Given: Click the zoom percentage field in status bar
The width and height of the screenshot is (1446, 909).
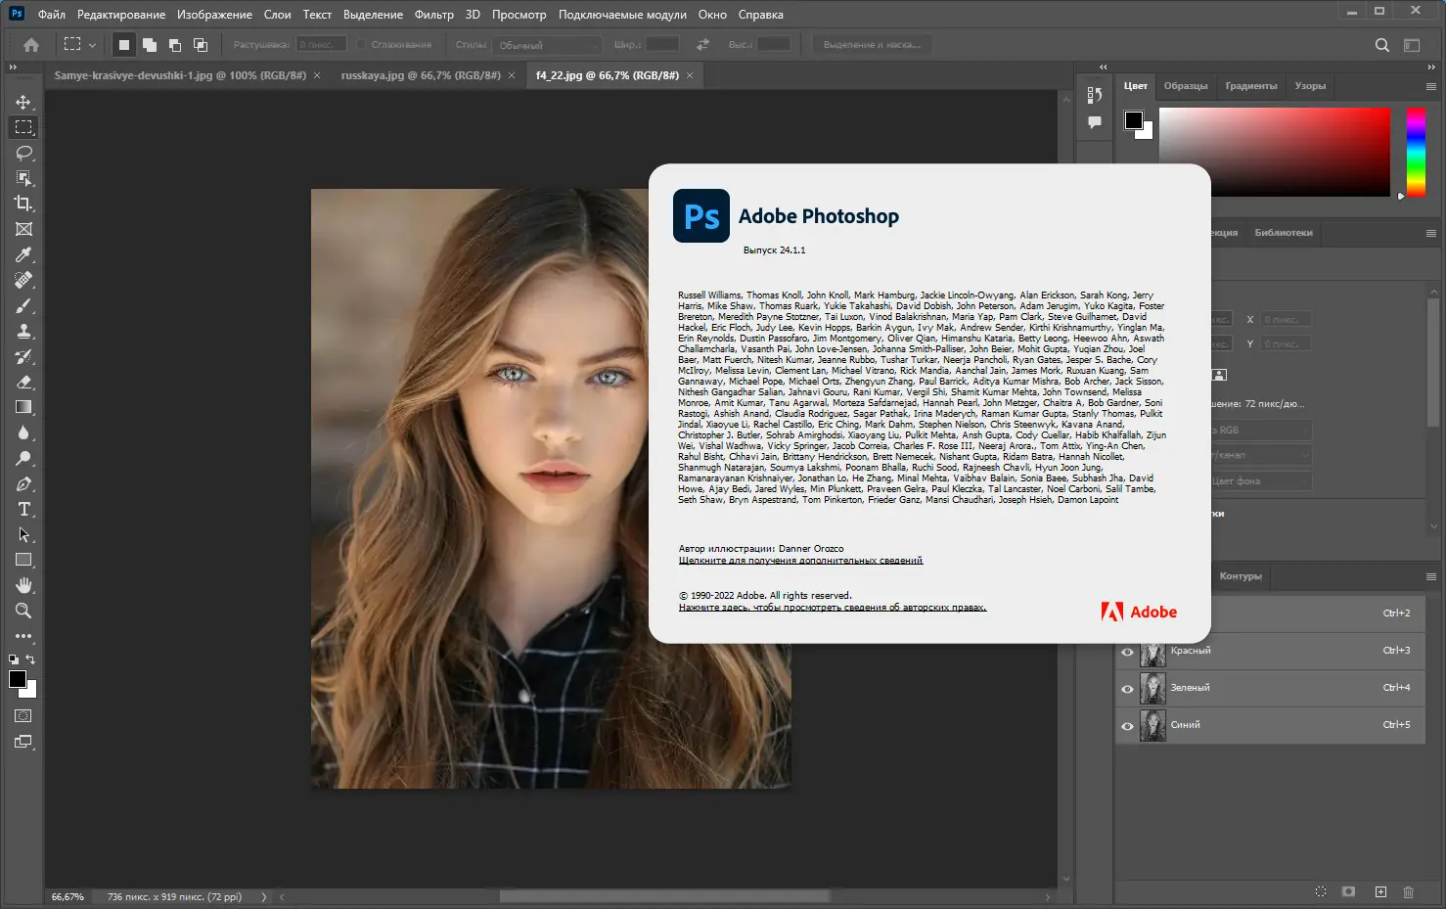Looking at the screenshot, I should pyautogui.click(x=68, y=896).
